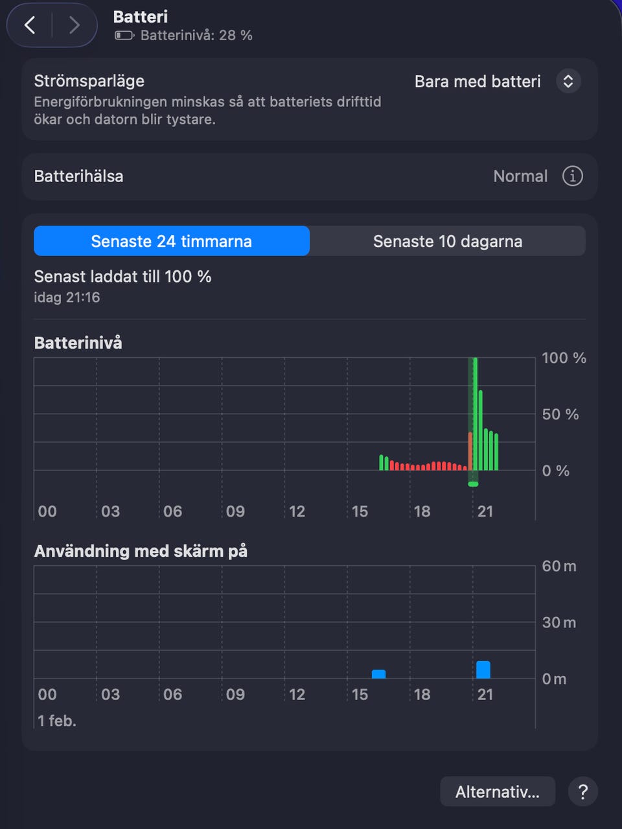Click the Batterihälsa row label
The height and width of the screenshot is (829, 622).
coord(78,176)
